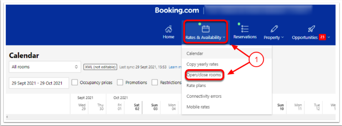Choose Copy yearly rates from menu
342x126 pixels.
tap(202, 64)
